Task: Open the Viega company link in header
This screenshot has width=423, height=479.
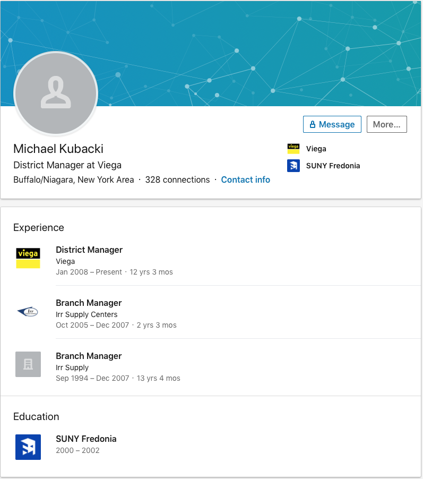Action: pyautogui.click(x=316, y=149)
